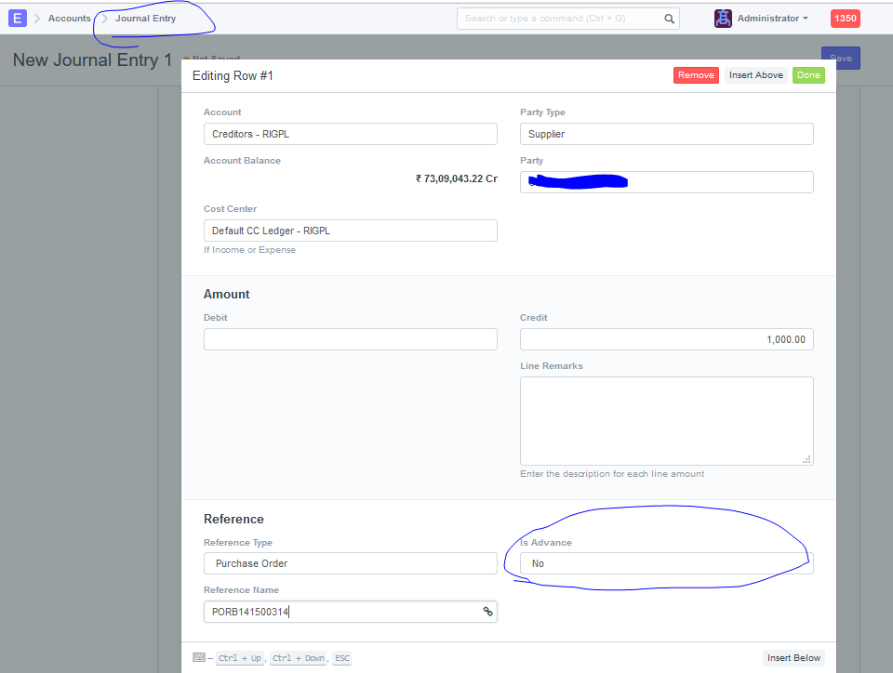
Task: Click the Account field Creditors - RIGPL
Action: 351,134
